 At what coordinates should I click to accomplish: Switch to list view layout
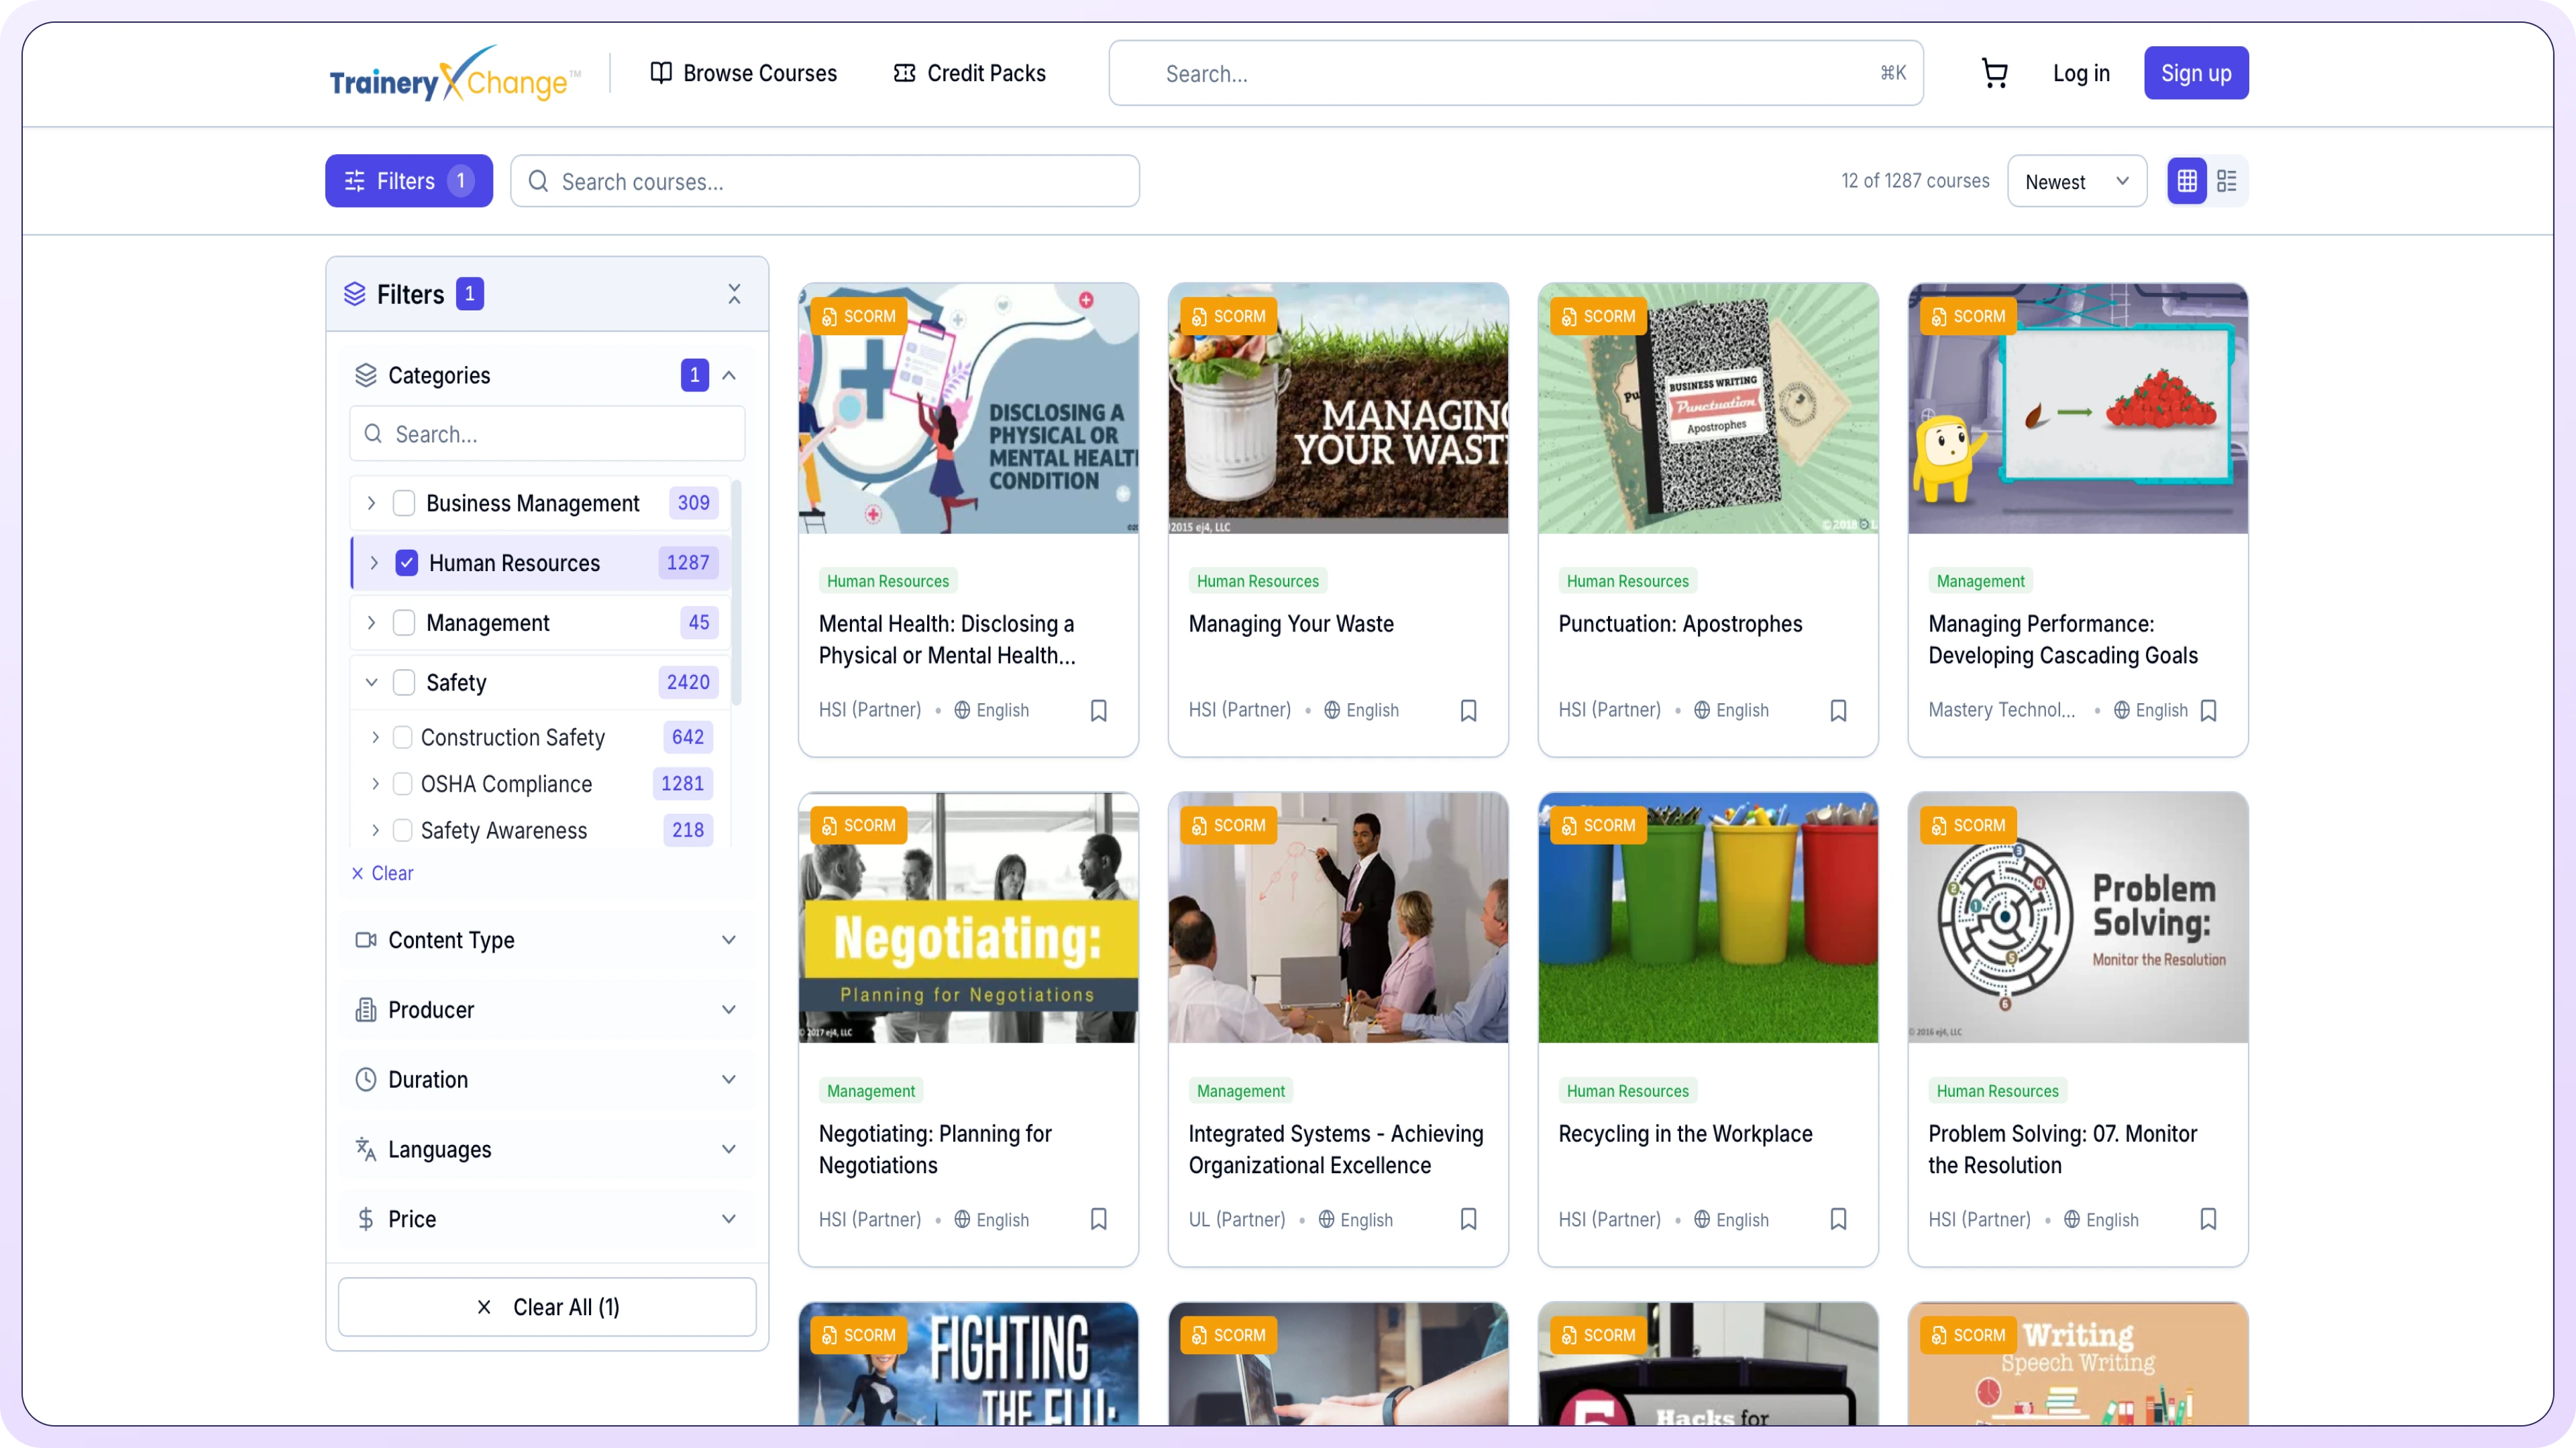(x=2228, y=181)
